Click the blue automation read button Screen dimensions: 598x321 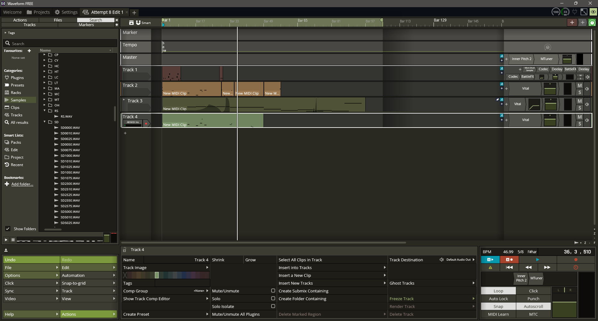click(490, 259)
